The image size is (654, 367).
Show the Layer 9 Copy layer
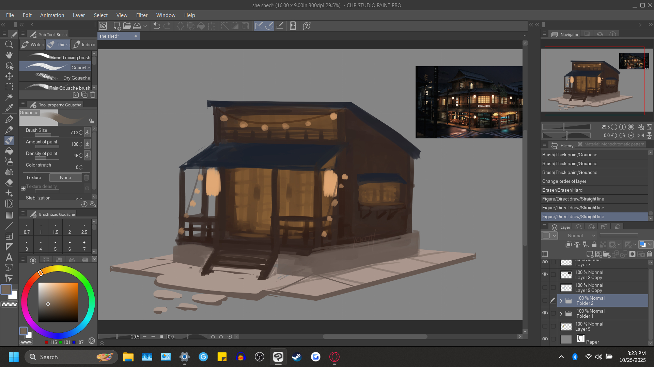pyautogui.click(x=545, y=287)
